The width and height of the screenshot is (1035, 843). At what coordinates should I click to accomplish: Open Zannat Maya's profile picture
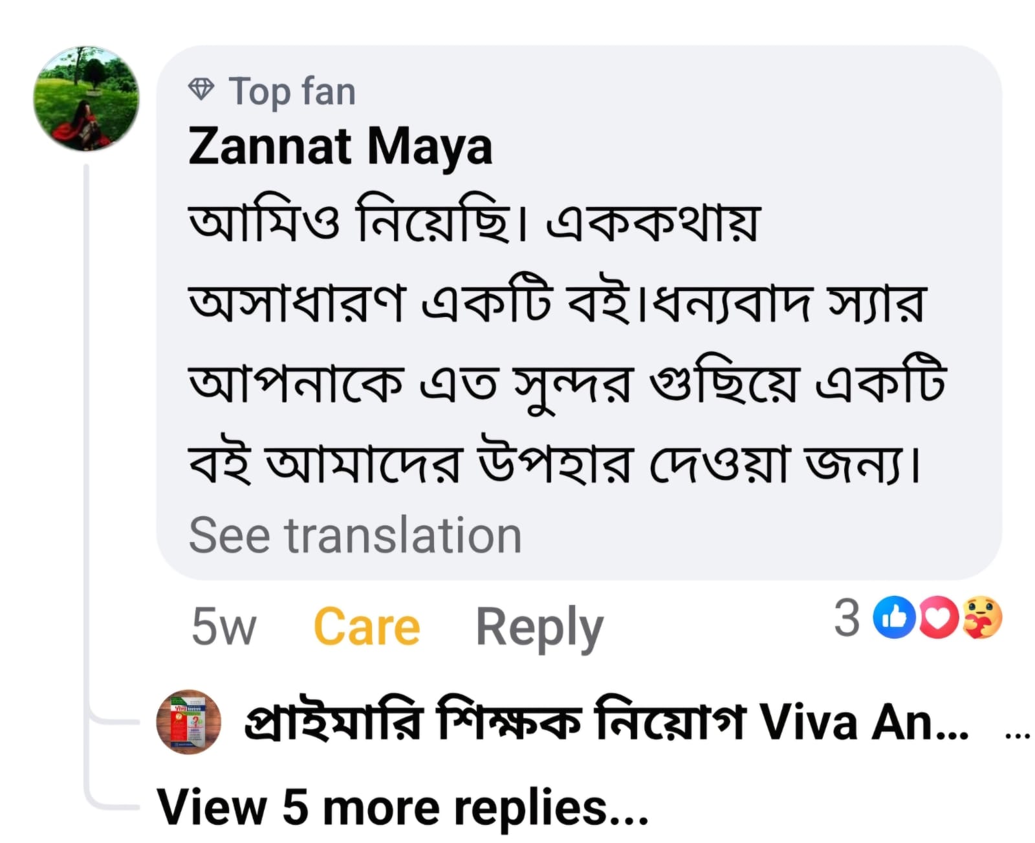click(x=87, y=99)
